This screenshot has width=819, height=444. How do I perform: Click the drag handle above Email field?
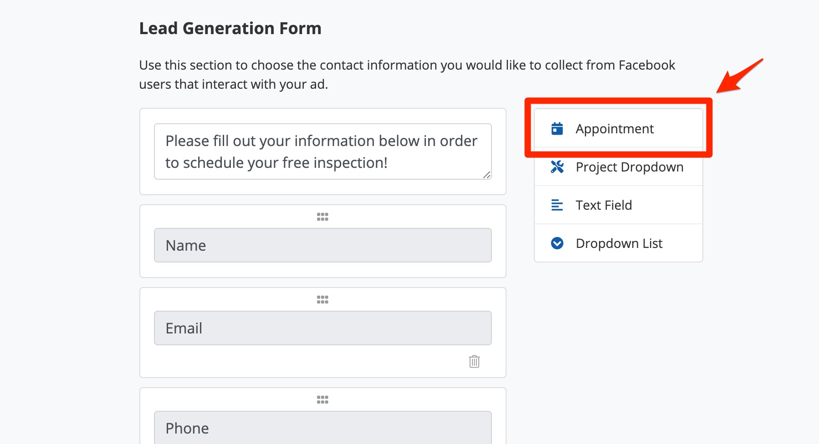(322, 300)
